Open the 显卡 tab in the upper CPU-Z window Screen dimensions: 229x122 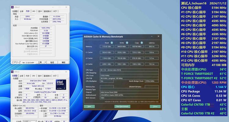coord(40,11)
